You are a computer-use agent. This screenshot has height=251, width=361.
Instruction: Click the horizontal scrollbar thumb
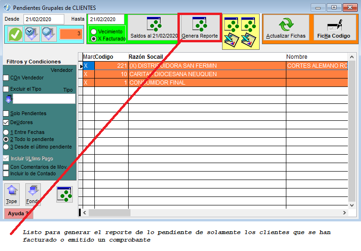tap(109, 213)
